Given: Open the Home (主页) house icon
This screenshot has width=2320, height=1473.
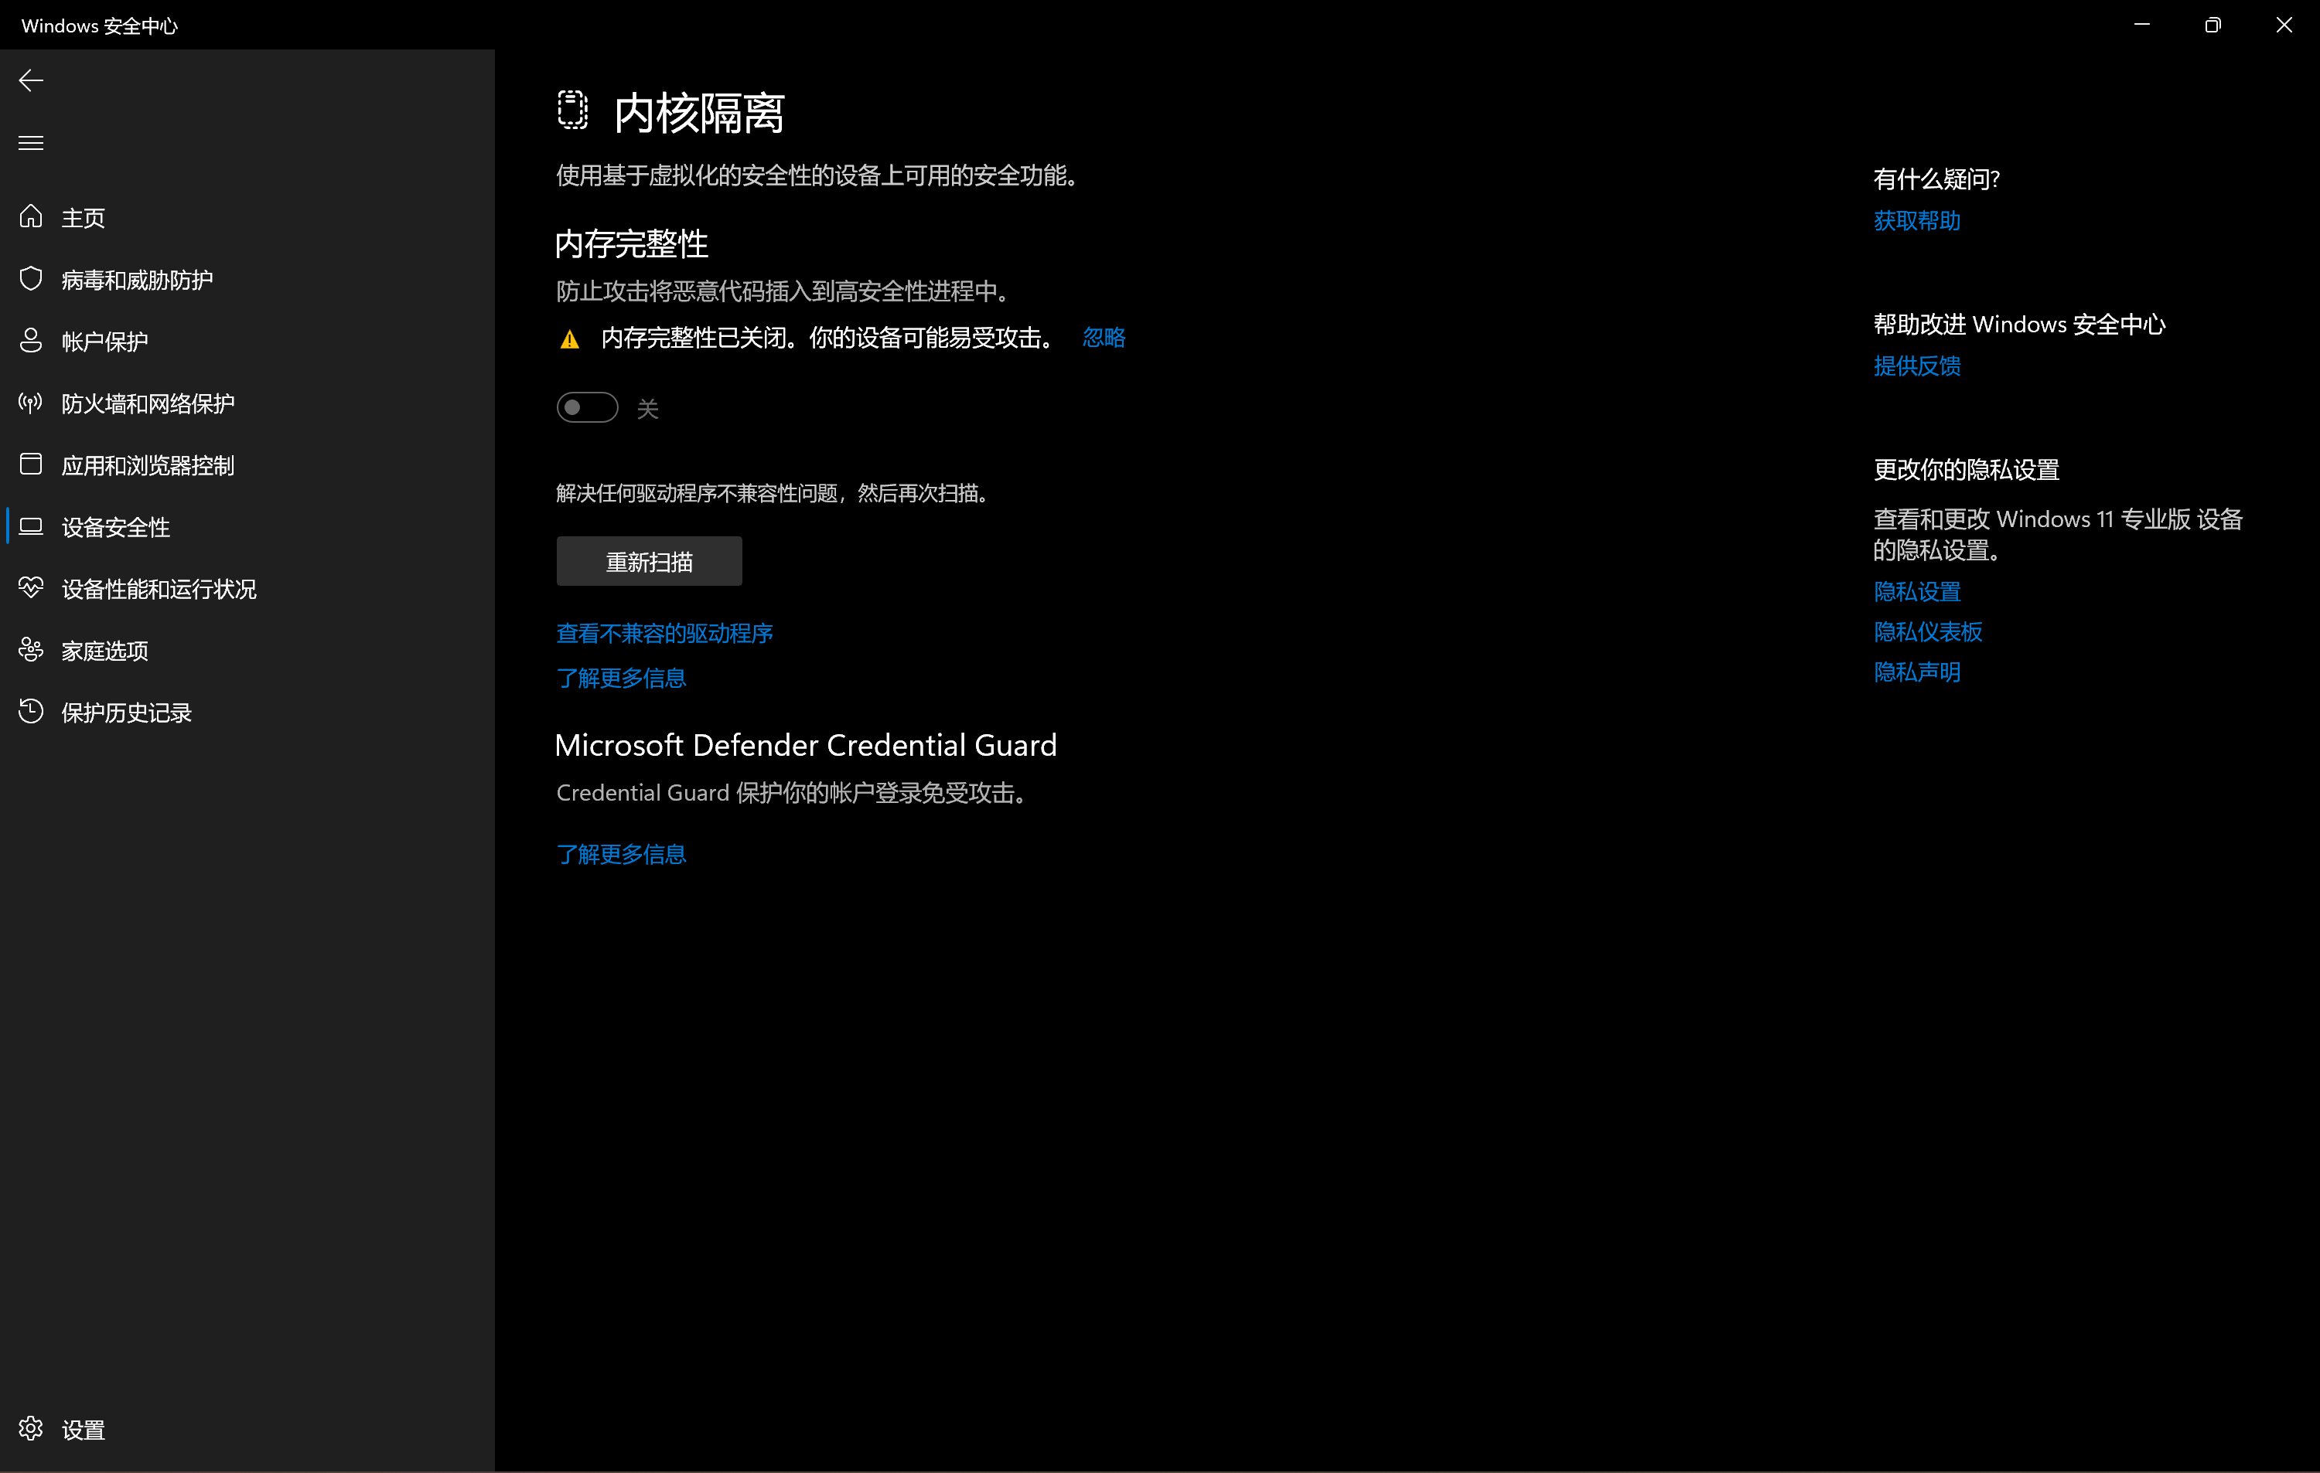Looking at the screenshot, I should click(x=31, y=216).
